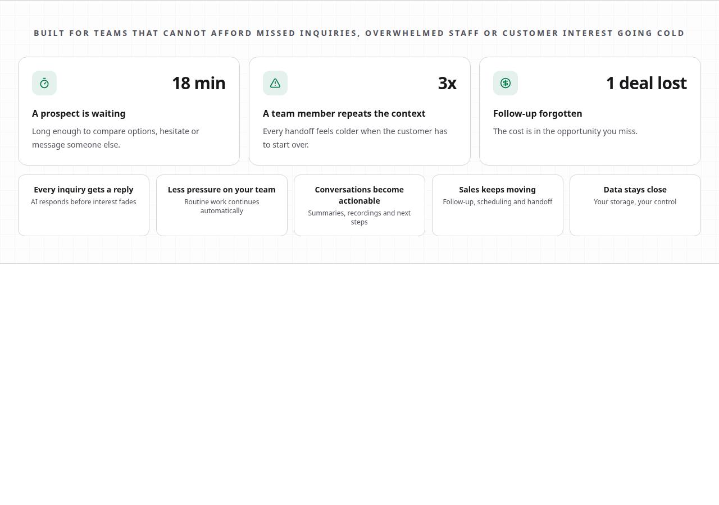The width and height of the screenshot is (719, 505).
Task: Click "Your storage, your control" text
Action: pyautogui.click(x=635, y=202)
